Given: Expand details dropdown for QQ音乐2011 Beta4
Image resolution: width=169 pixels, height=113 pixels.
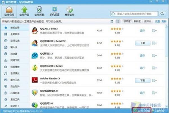Looking at the screenshot, I should click(x=154, y=68).
